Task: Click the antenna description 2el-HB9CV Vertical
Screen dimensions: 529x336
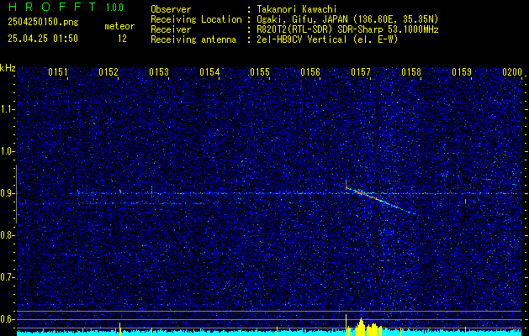Action: click(x=327, y=39)
